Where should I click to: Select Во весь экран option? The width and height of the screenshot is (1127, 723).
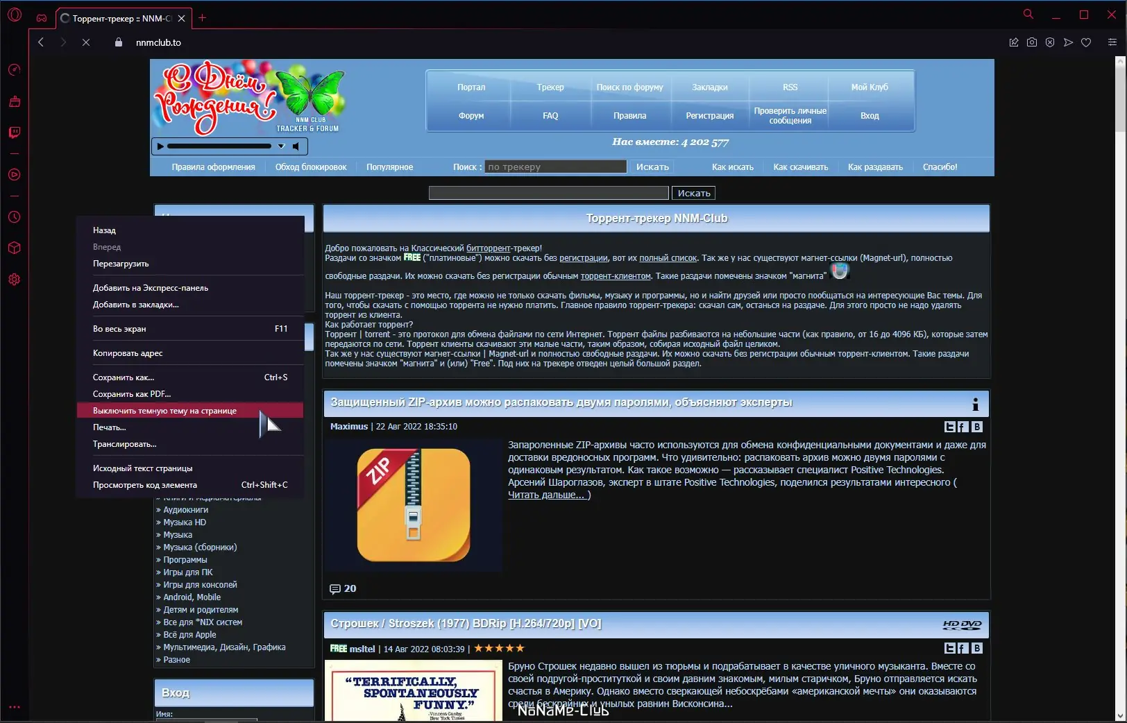click(190, 329)
